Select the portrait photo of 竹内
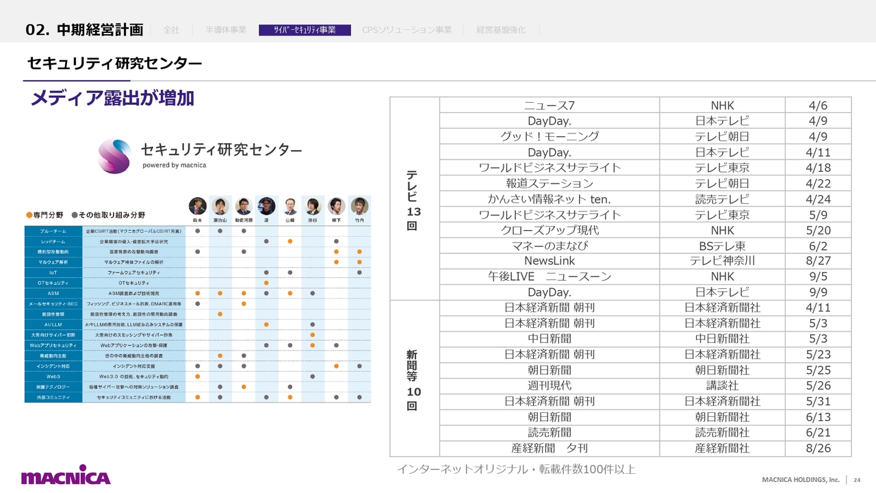The height and width of the screenshot is (493, 876). tap(359, 205)
